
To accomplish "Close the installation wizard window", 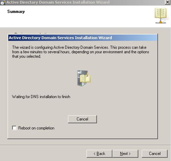I will tap(167, 2).
